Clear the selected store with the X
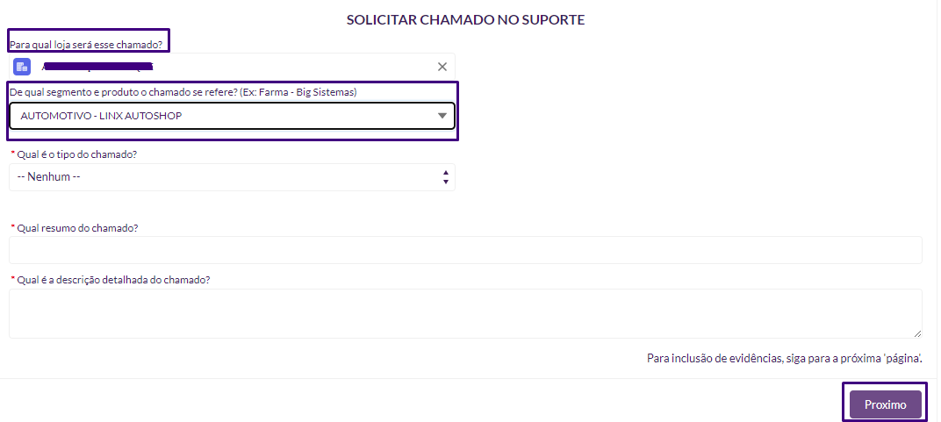 click(x=442, y=67)
